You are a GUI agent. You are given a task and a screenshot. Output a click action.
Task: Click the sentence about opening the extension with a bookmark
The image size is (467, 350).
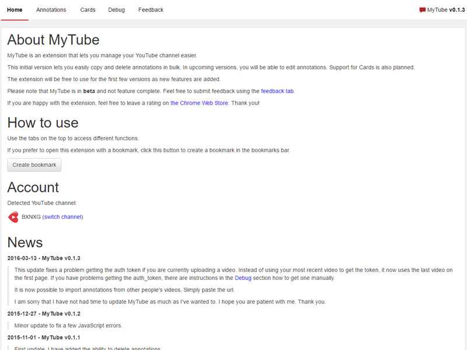149,150
